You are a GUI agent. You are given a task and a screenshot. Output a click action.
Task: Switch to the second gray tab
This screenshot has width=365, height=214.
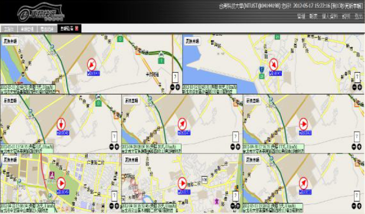(27, 29)
